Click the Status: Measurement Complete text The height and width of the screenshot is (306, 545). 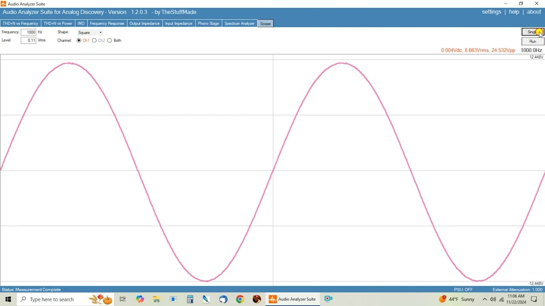(x=31, y=289)
